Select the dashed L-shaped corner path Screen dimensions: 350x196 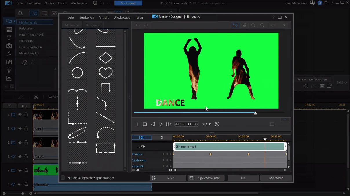[x=77, y=118]
